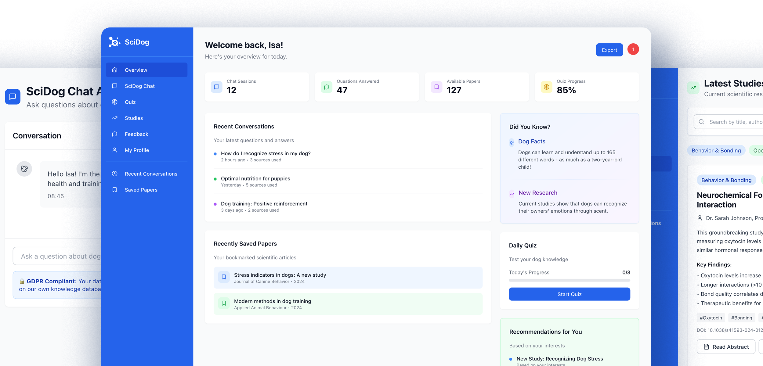Viewport: 763px width, 366px height.
Task: Click the Questions Answered green bubble icon
Action: [327, 87]
